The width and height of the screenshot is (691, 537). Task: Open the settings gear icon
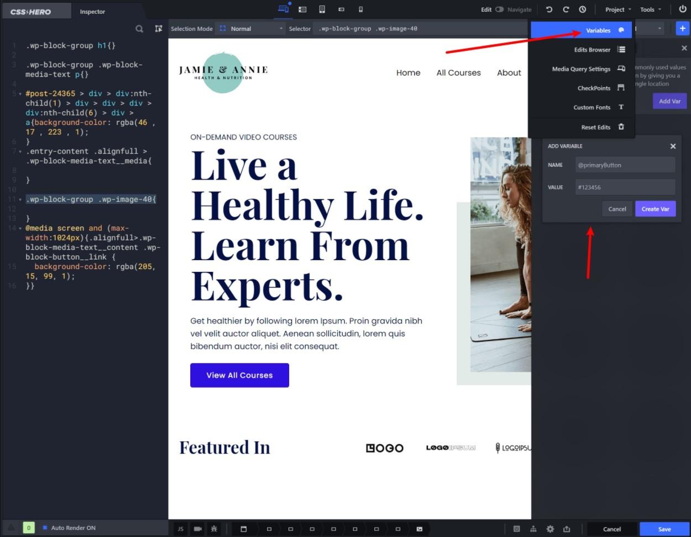point(550,529)
